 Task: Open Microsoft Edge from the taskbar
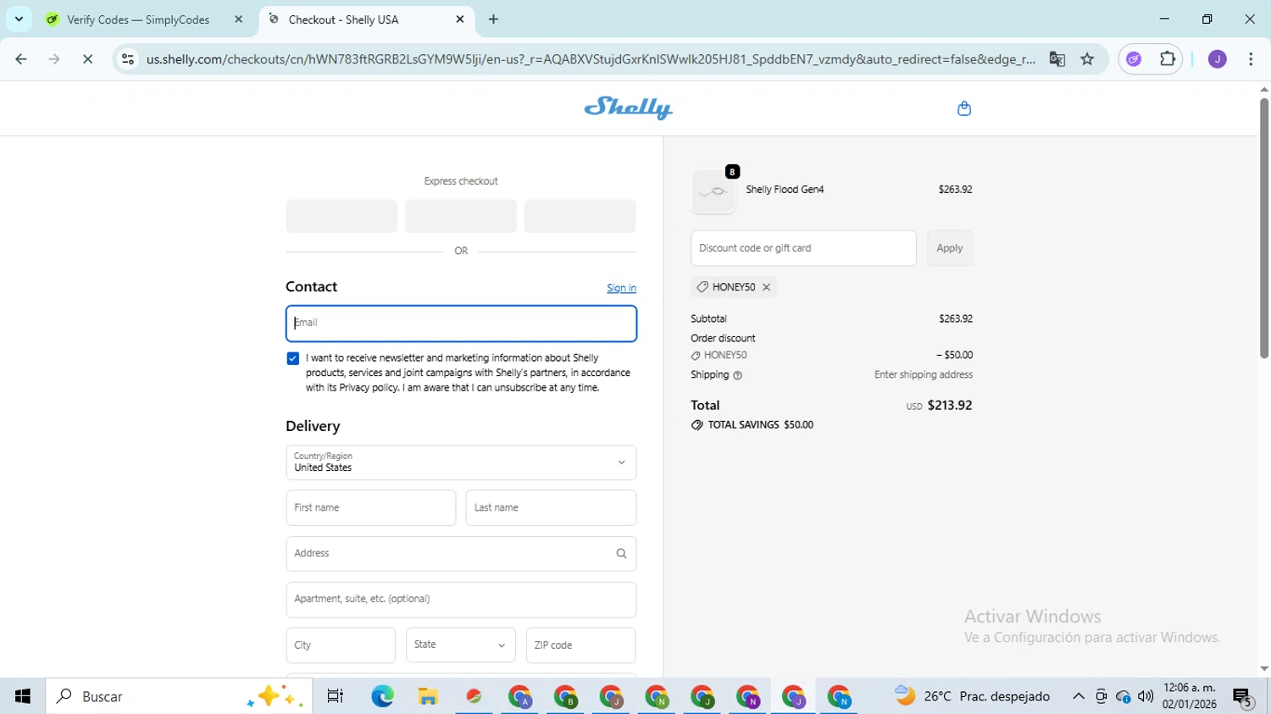click(382, 696)
